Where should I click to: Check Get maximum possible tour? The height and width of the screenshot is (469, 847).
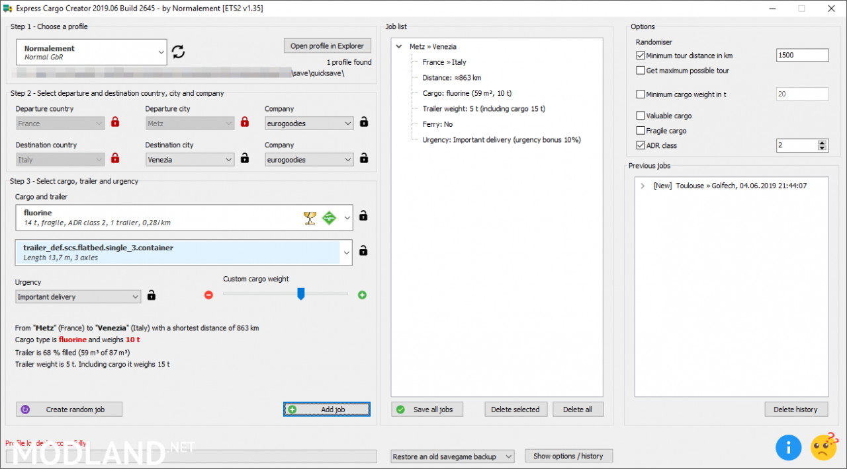pos(640,70)
